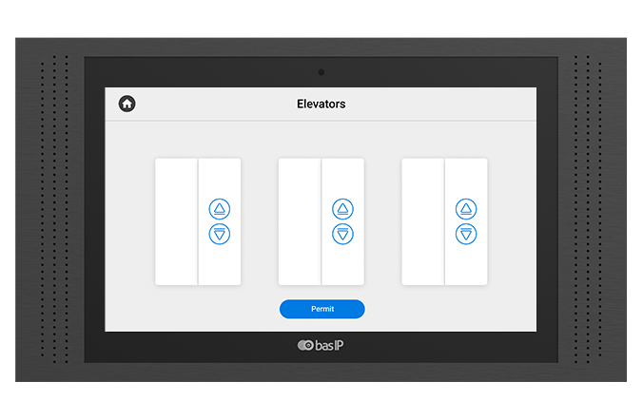Image resolution: width=643 pixels, height=420 pixels.
Task: Click the basIP logo below the screen
Action: [x=321, y=345]
